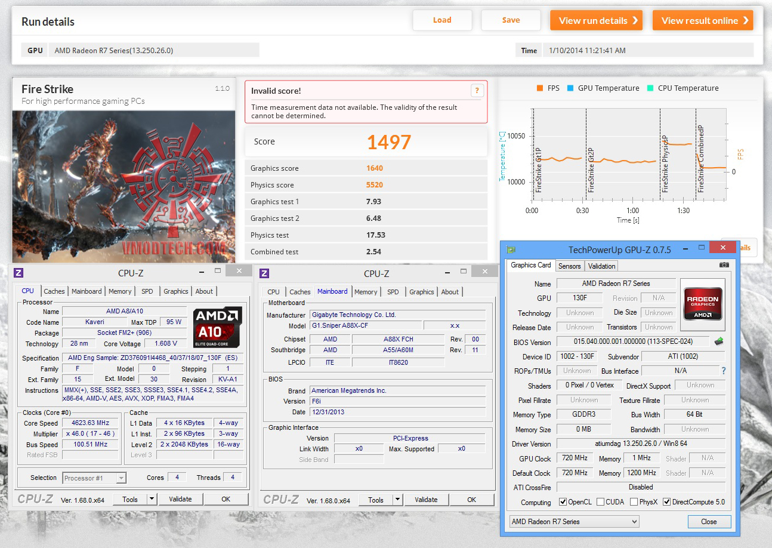Viewport: 772px width, 548px height.
Task: Expand the Tools arrow in the Mainboard-tab CPU-Z window
Action: (x=397, y=500)
